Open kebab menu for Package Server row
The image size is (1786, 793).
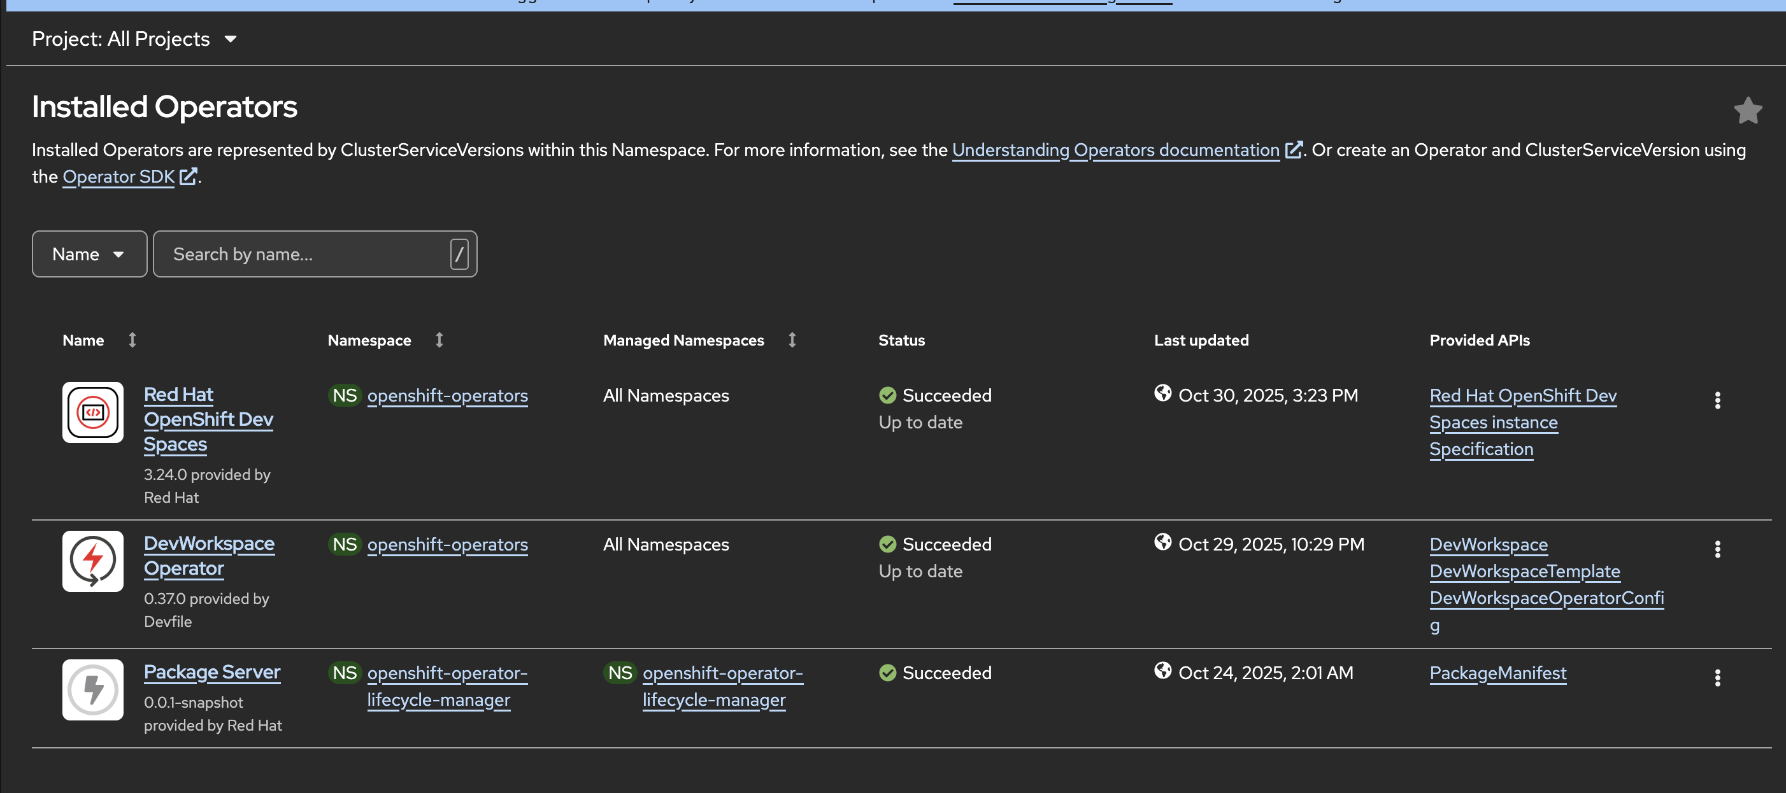[1717, 677]
